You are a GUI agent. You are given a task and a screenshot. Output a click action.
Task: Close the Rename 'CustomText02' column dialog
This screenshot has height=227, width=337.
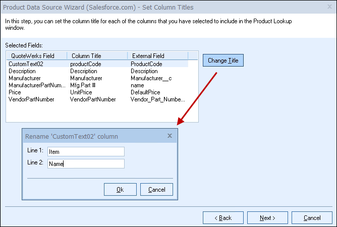(x=170, y=136)
